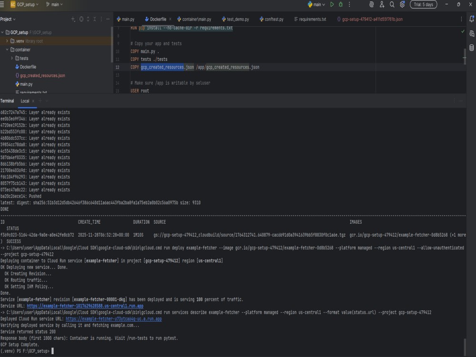Switch to gcp-setup-479412 json tab
This screenshot has width=476, height=357.
370,19
